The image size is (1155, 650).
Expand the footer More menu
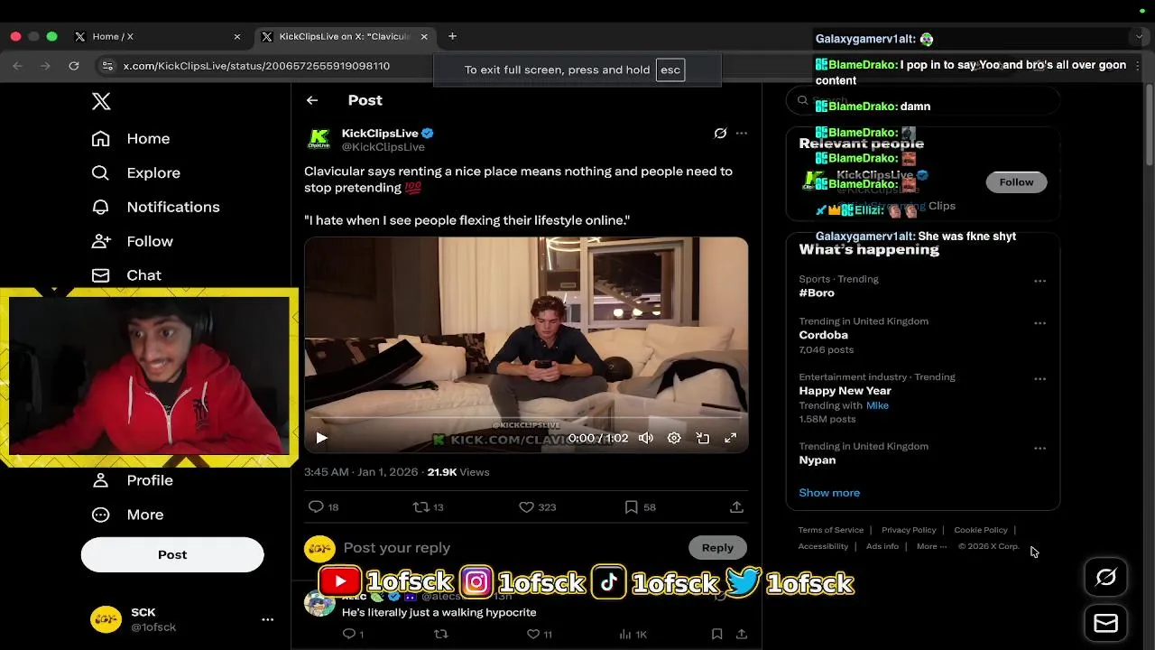tap(931, 546)
